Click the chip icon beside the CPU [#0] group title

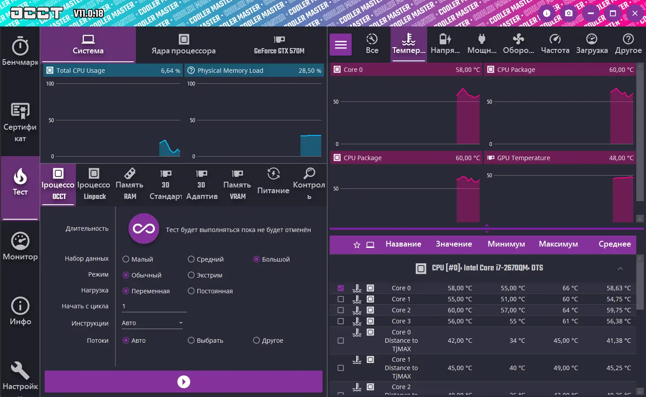[x=421, y=268]
